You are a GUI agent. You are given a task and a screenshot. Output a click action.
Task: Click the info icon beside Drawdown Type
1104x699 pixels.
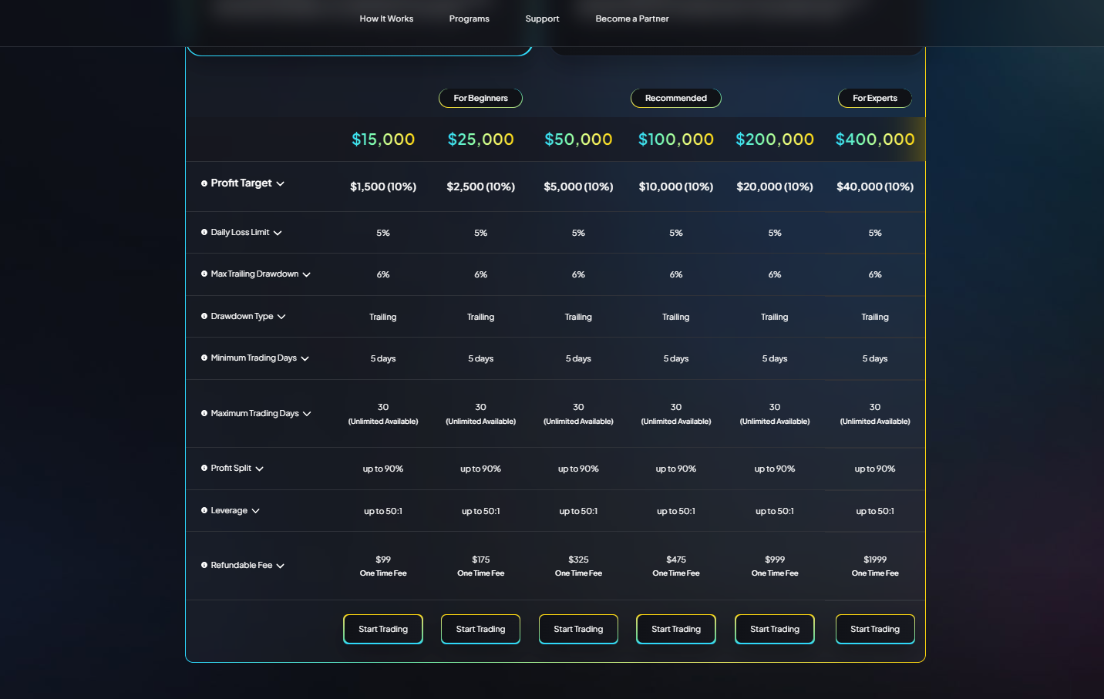204,316
